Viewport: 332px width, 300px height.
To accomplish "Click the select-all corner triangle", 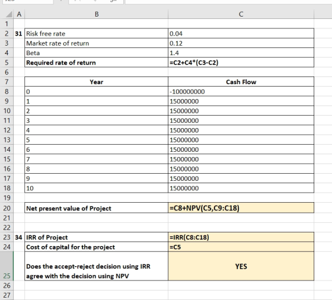I will click(x=9, y=14).
